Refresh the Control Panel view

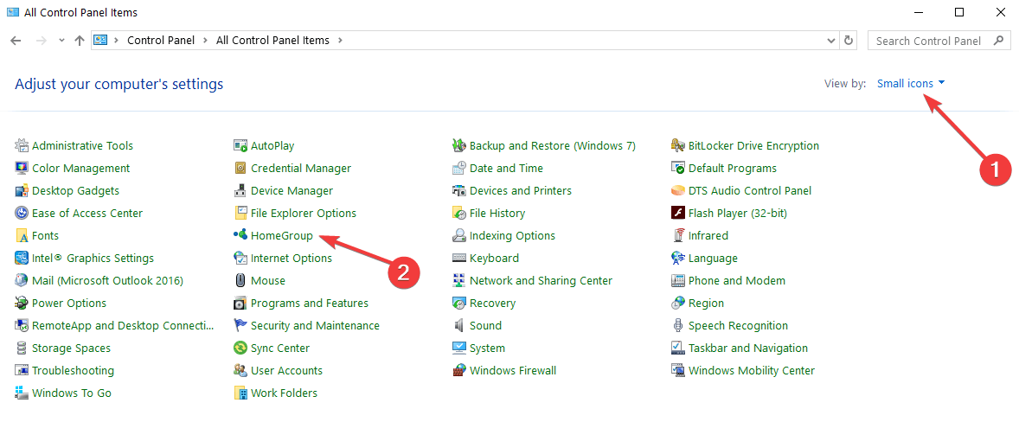(848, 41)
